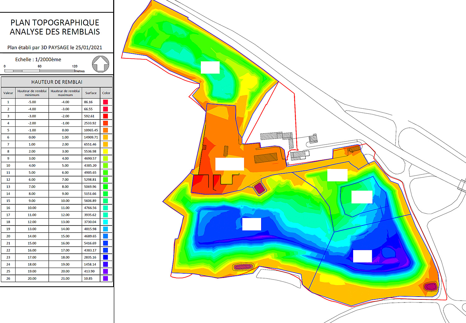Viewport: 466px width, 323px height.
Task: Click the "Surface" column header
Action: 91,93
